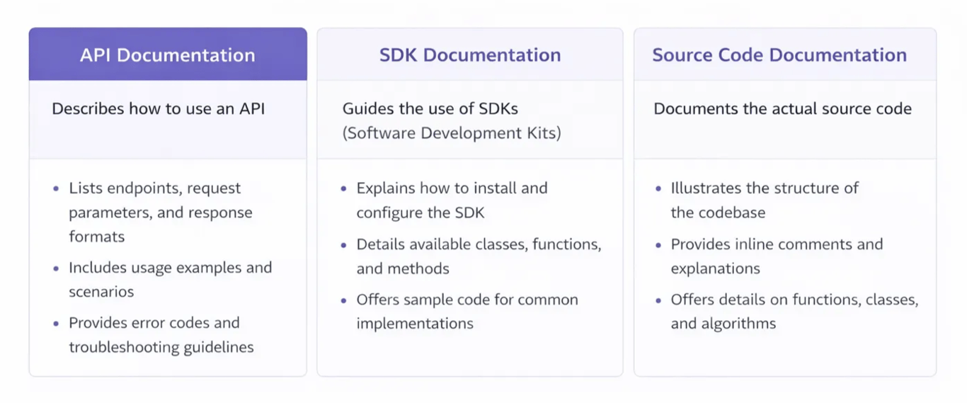The width and height of the screenshot is (967, 403).
Task: Click 'Guides the use of SDKs' text
Action: (x=430, y=109)
